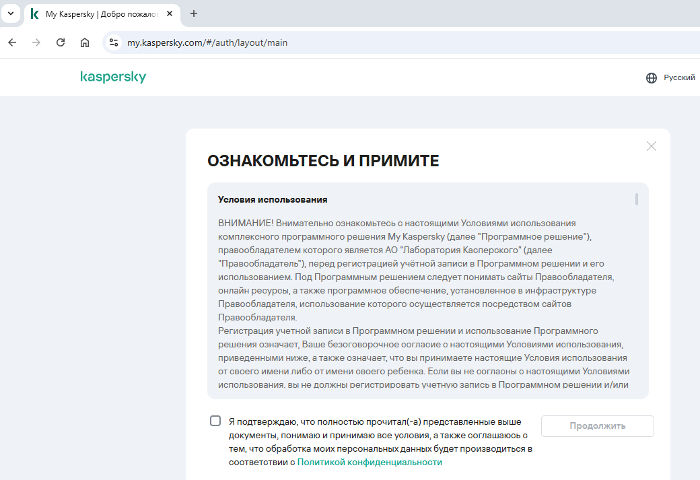Focus the address bar URL
The image size is (700, 480).
(x=207, y=42)
